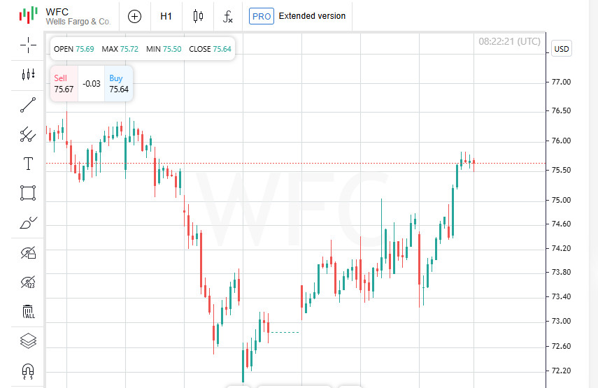Toggle magnet snap mode
Image resolution: width=598 pixels, height=388 pixels.
(x=28, y=371)
